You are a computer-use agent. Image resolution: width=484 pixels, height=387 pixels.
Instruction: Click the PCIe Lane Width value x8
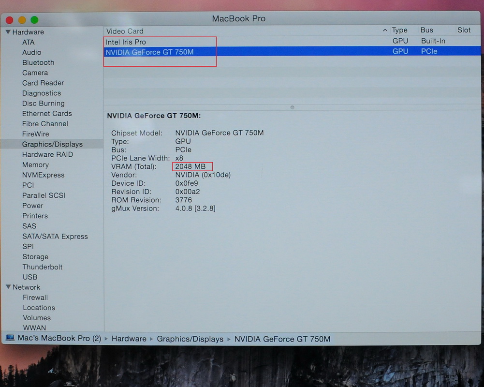point(179,158)
